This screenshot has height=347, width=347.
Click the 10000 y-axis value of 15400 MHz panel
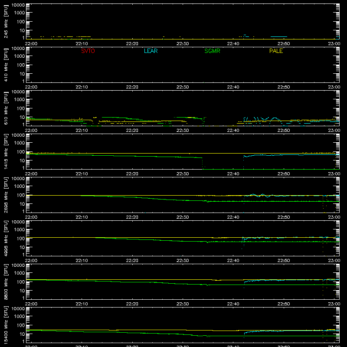pyautogui.click(x=18, y=309)
